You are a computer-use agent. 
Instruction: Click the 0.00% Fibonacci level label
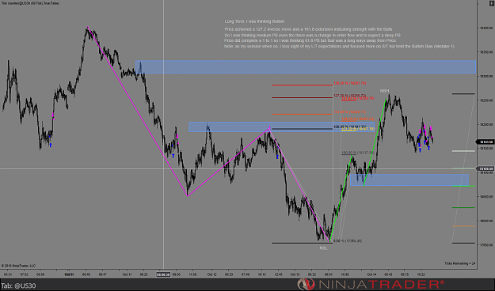pos(348,241)
